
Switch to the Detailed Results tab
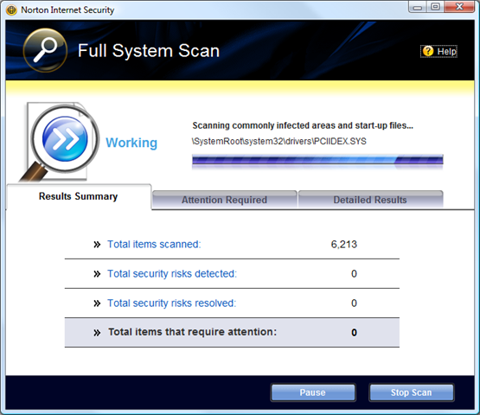point(370,200)
